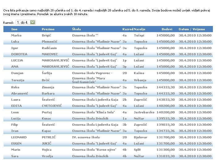Select the name EDITA
This screenshot has height=160, width=216.
point(16,106)
